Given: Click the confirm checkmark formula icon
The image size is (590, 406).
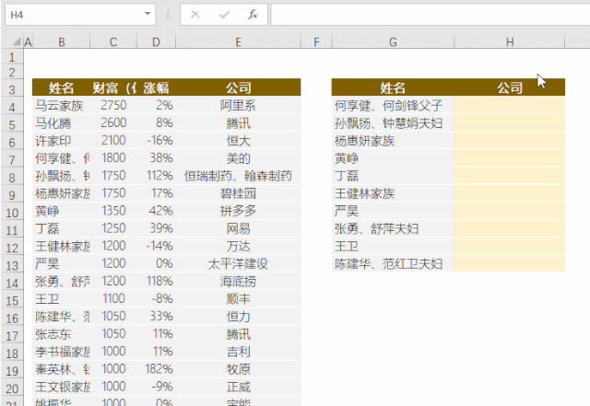Looking at the screenshot, I should [224, 15].
